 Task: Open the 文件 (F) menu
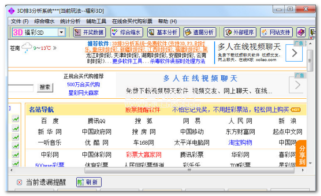tap(20, 21)
